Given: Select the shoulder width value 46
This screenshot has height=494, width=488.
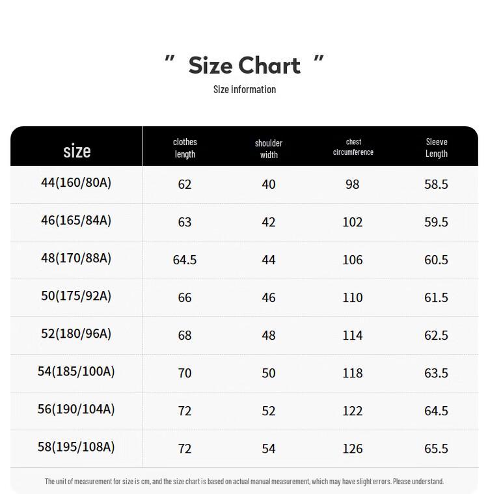Looking at the screenshot, I should [x=269, y=297].
